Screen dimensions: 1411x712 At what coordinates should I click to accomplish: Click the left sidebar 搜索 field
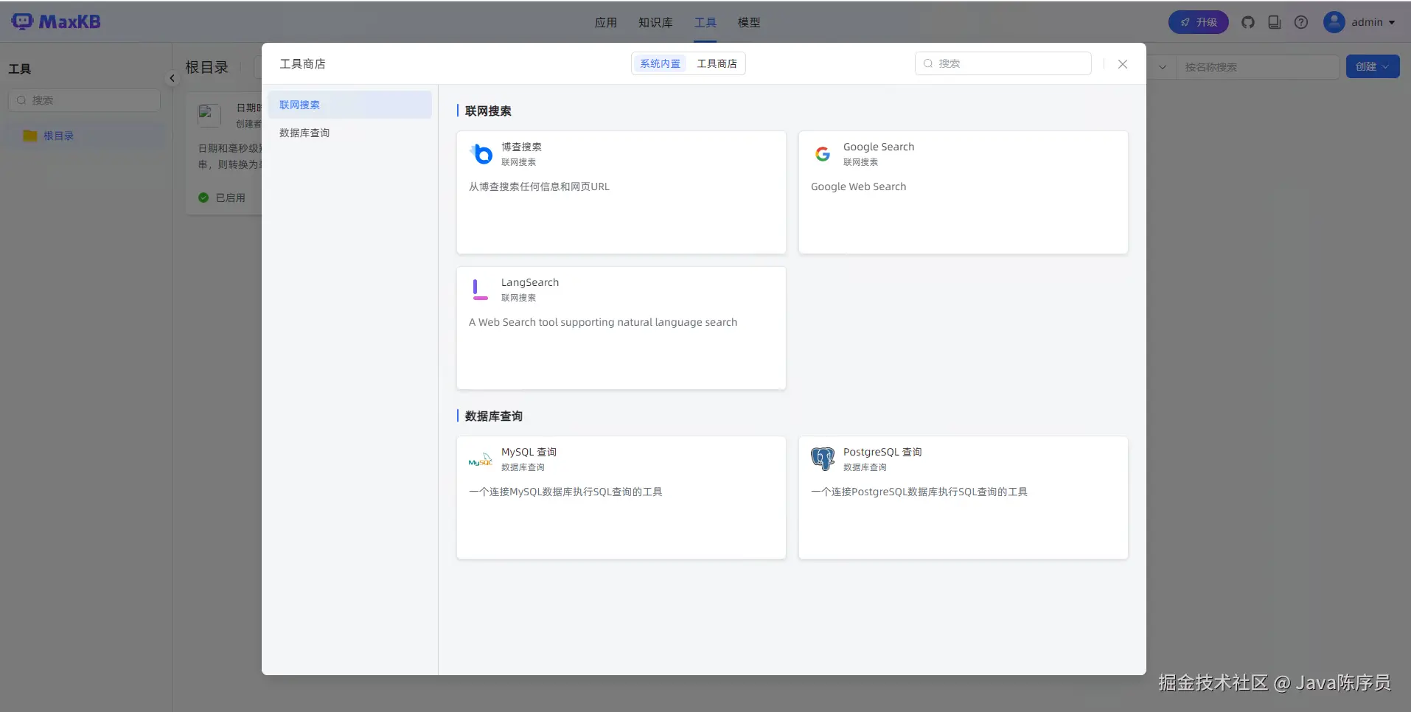[x=84, y=100]
